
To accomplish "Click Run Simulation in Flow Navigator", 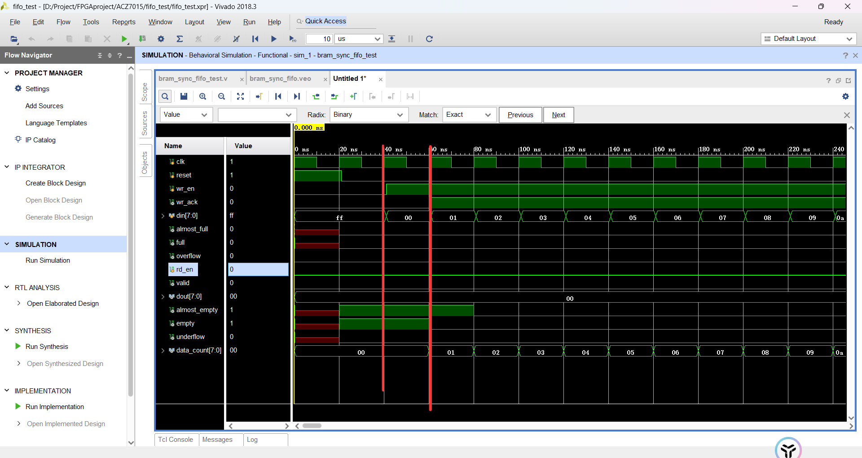I will click(48, 260).
